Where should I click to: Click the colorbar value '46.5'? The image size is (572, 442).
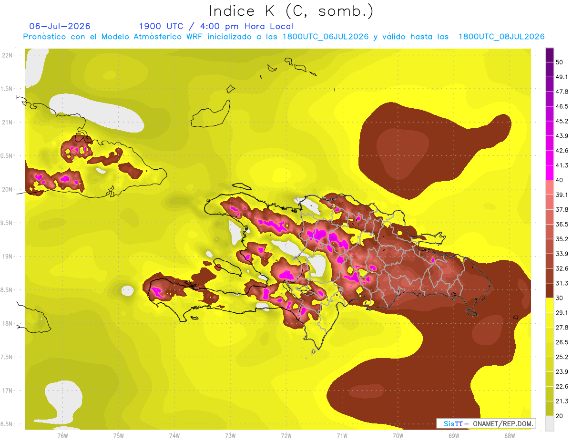tap(562, 106)
